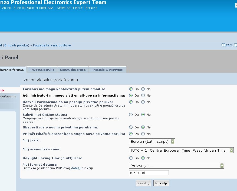Select 'Ne' for email contact by users
The image size is (237, 191).
point(143,89)
